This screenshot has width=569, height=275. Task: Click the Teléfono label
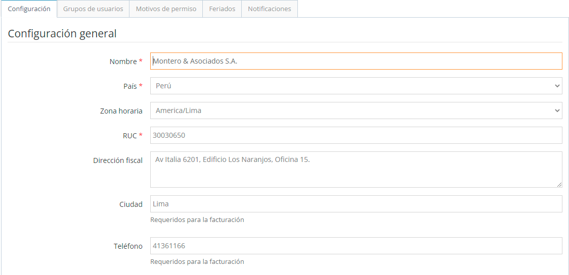(x=128, y=246)
